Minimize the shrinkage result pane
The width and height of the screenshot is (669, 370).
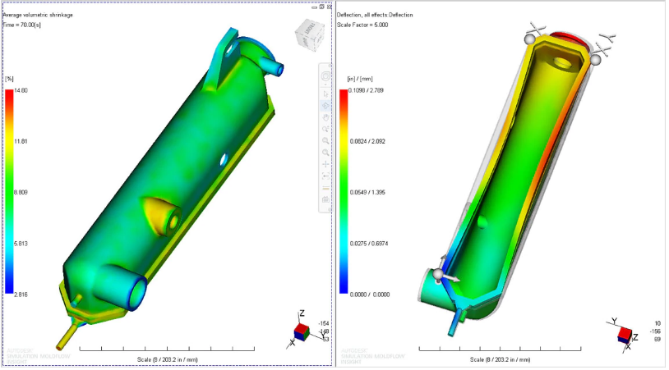pos(313,7)
